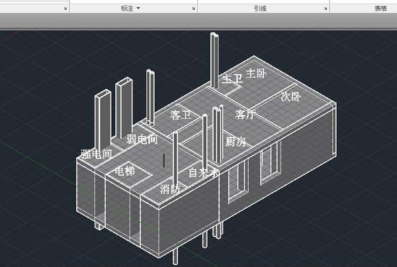Click the 强电间 text label
This screenshot has width=397, height=267.
96,154
